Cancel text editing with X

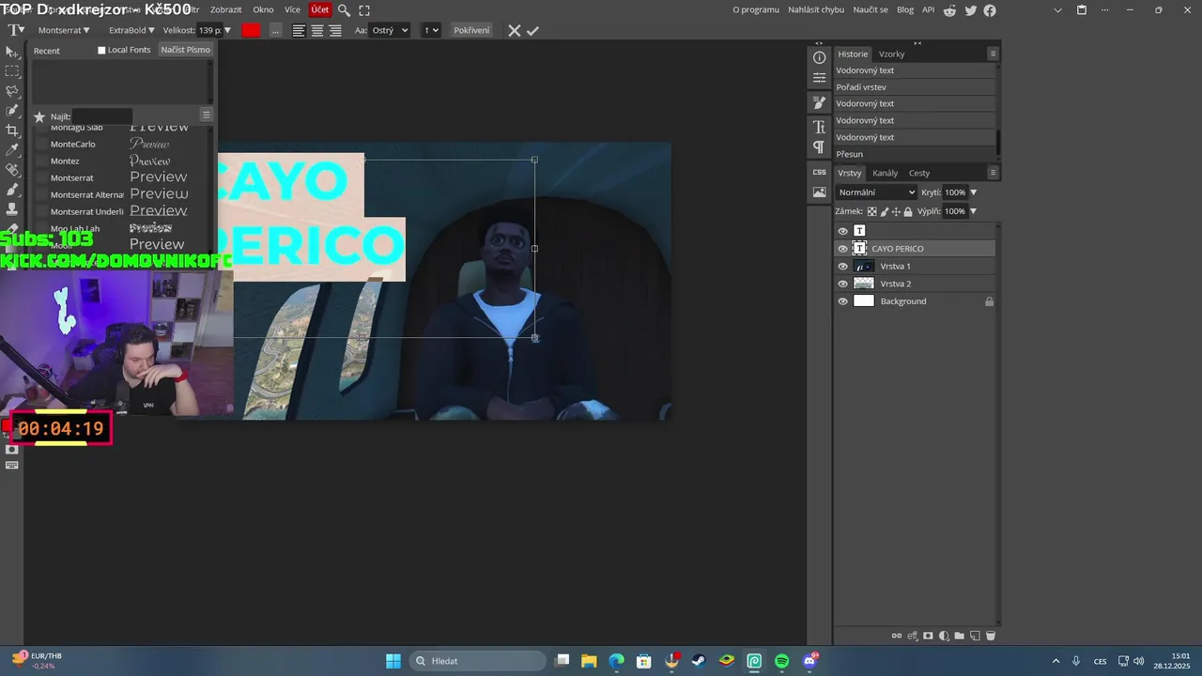(515, 30)
